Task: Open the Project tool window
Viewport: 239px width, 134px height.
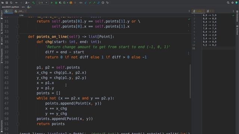Action: (1, 15)
